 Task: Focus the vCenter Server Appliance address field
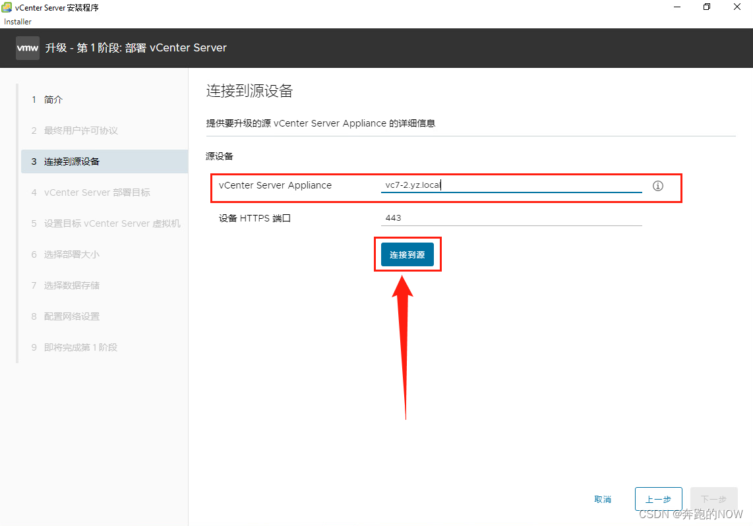click(x=512, y=185)
